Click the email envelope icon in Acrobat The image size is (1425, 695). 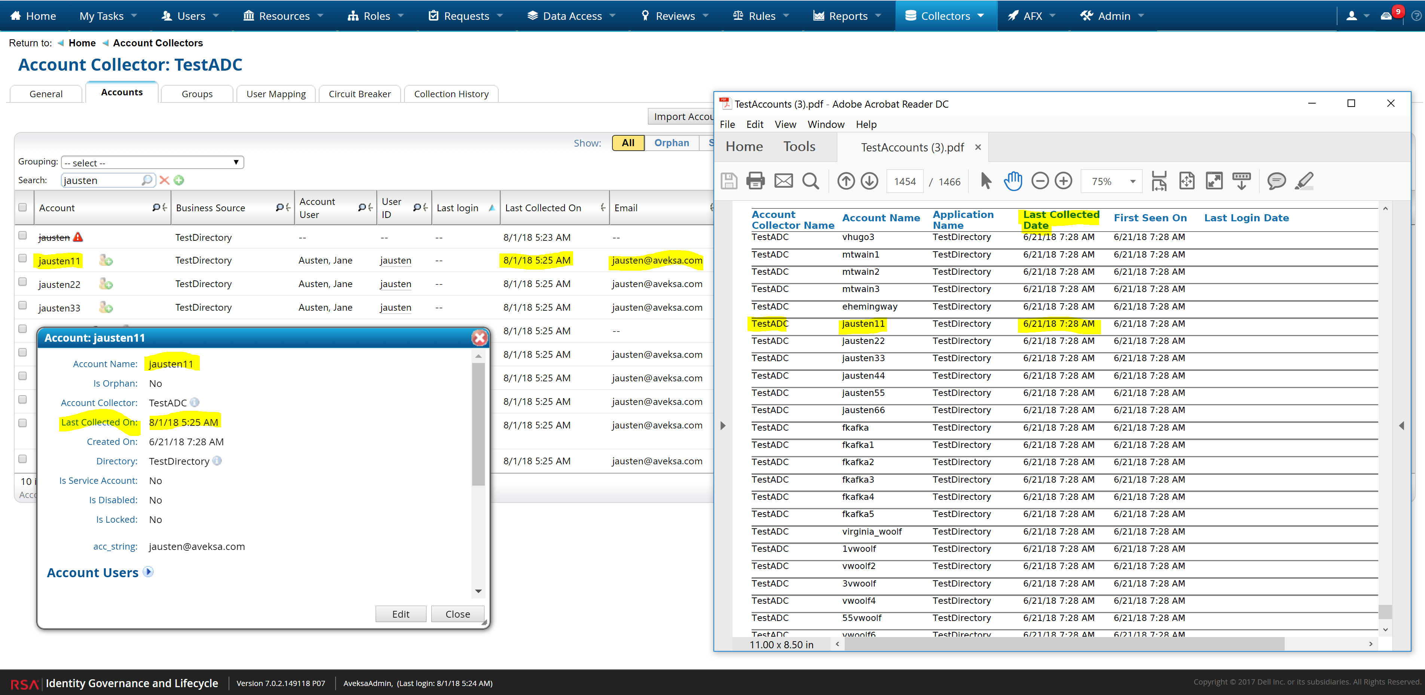(783, 181)
